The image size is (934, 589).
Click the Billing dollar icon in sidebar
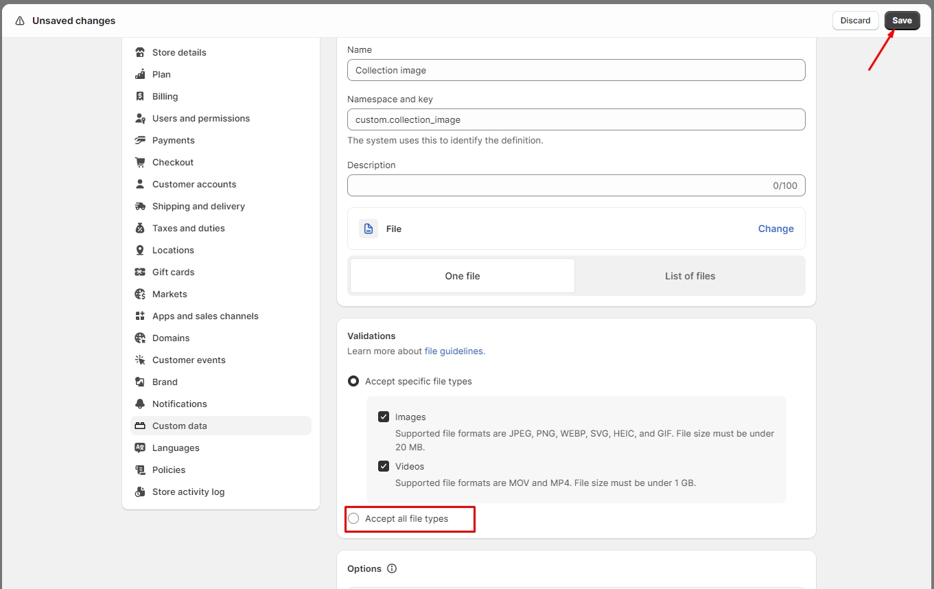(140, 96)
